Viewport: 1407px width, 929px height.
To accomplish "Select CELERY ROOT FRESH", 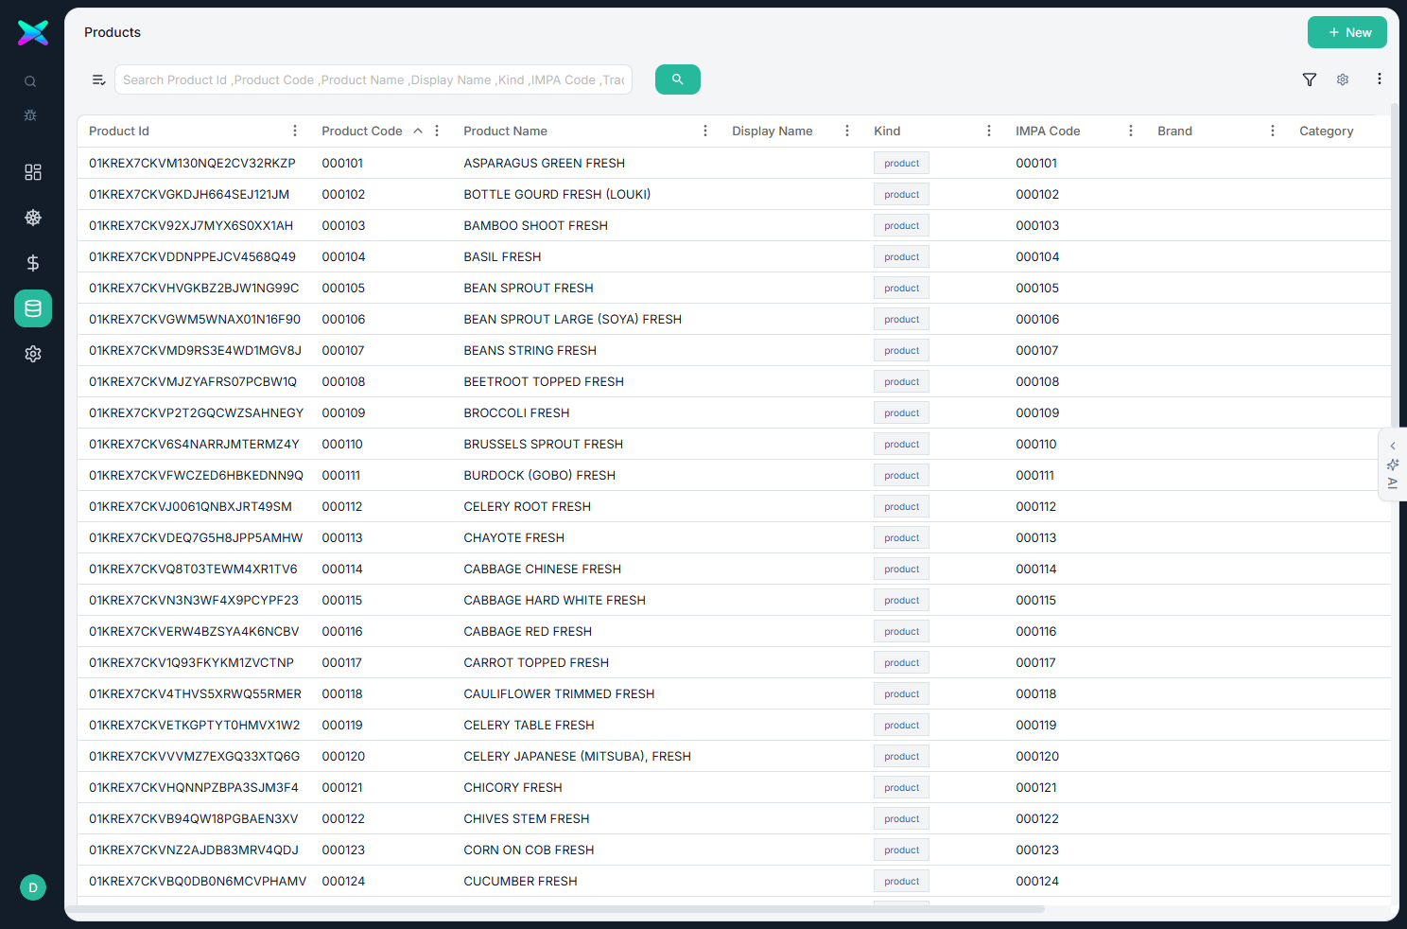I will [527, 506].
